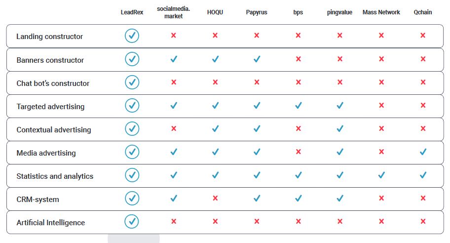The width and height of the screenshot is (450, 243).
Task: Click bps checkmark in Targeted advertising row
Action: 299,105
